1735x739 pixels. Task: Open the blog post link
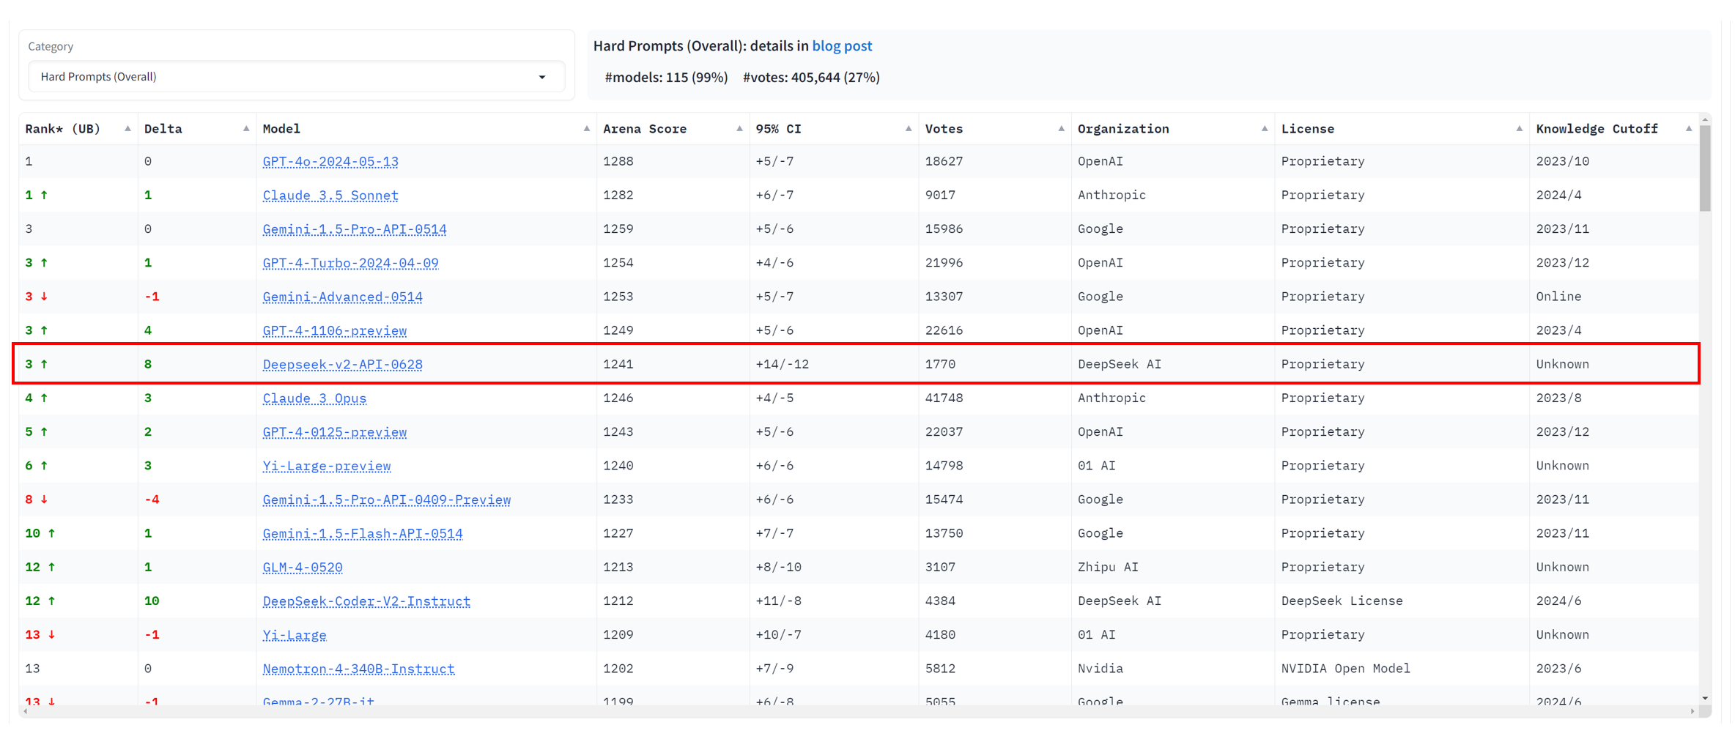click(x=842, y=46)
